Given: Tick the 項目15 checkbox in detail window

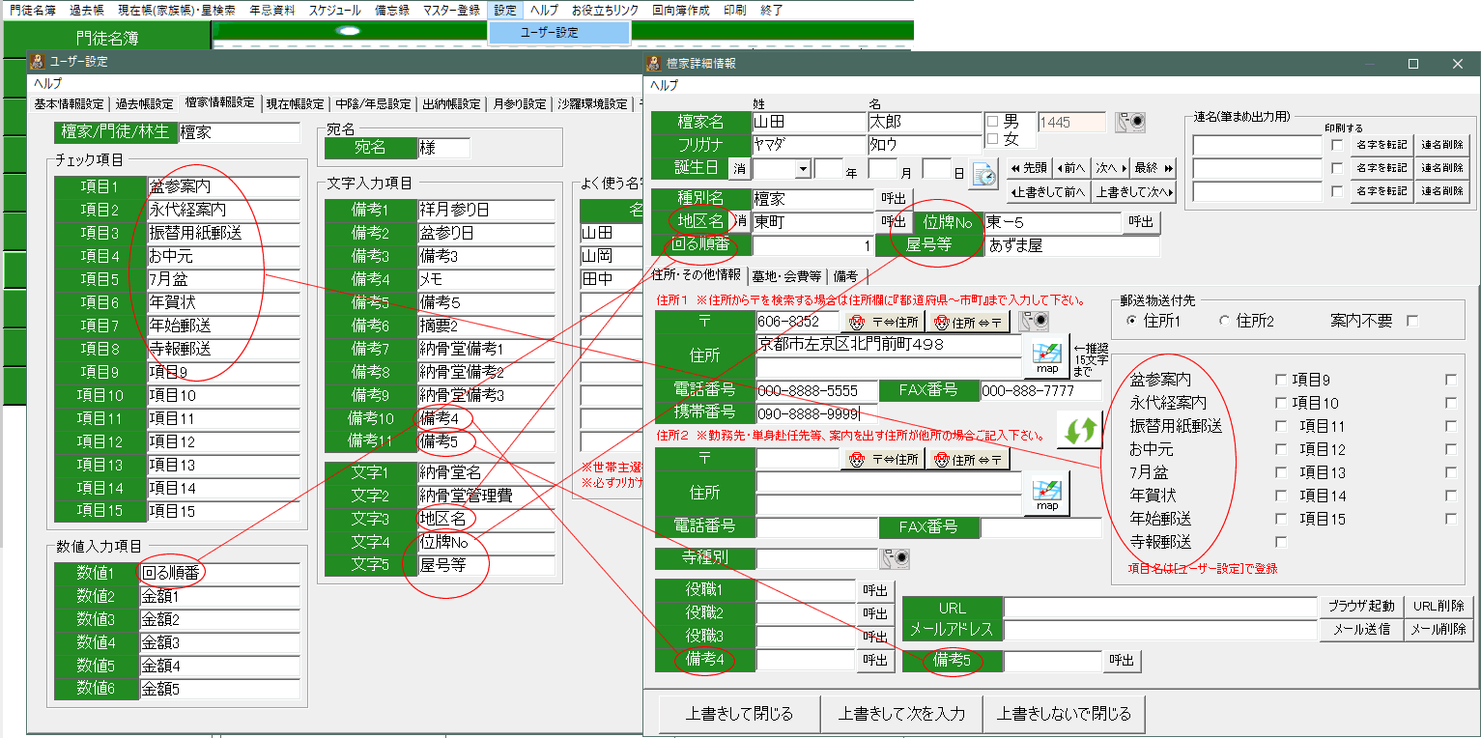Looking at the screenshot, I should 1451,519.
